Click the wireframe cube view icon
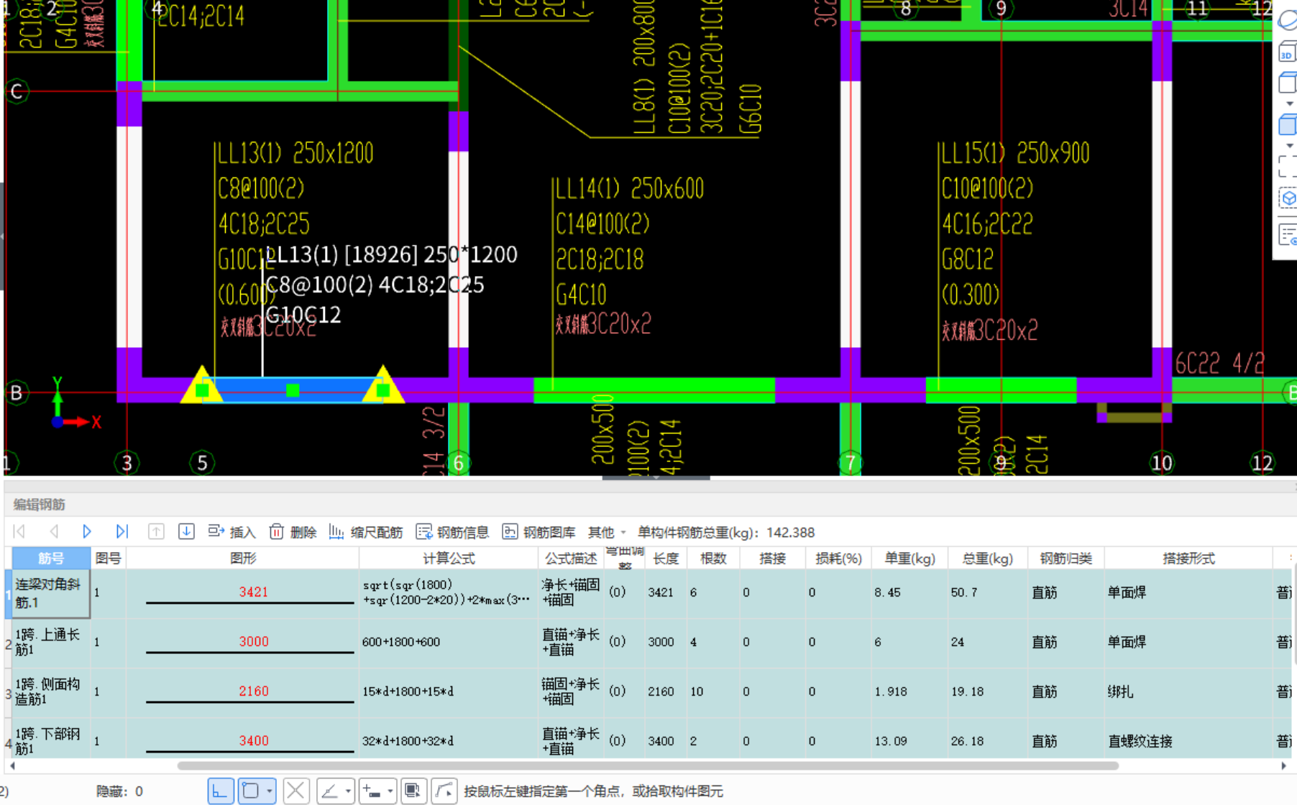Image resolution: width=1297 pixels, height=805 pixels. click(1288, 83)
